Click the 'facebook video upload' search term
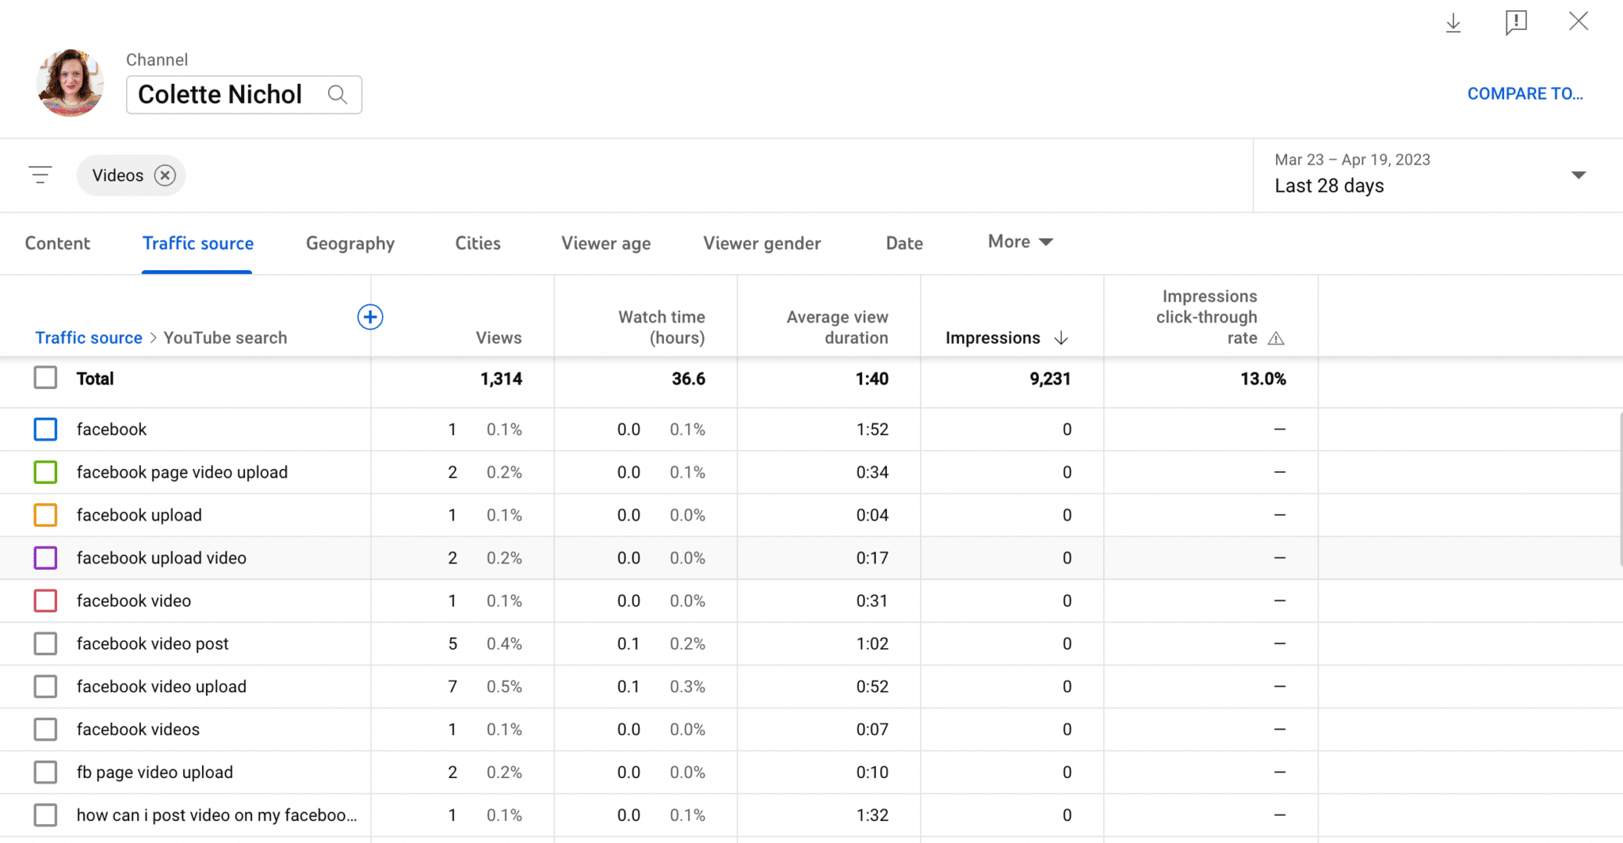This screenshot has height=843, width=1623. [161, 686]
